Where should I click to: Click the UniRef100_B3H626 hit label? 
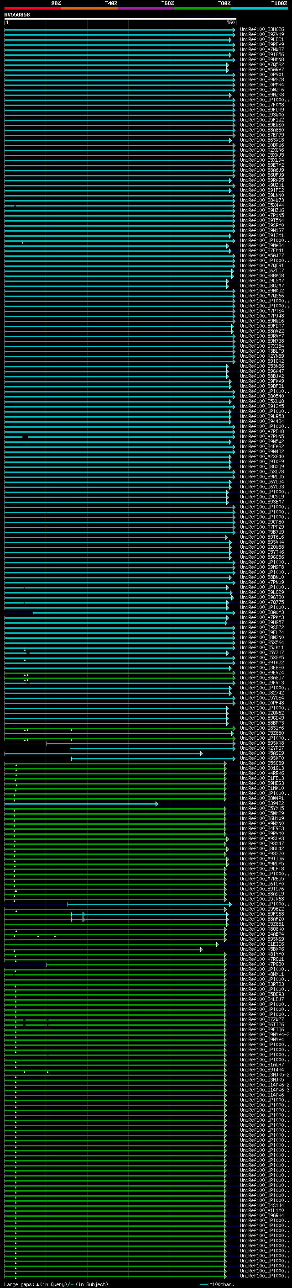tap(262, 30)
